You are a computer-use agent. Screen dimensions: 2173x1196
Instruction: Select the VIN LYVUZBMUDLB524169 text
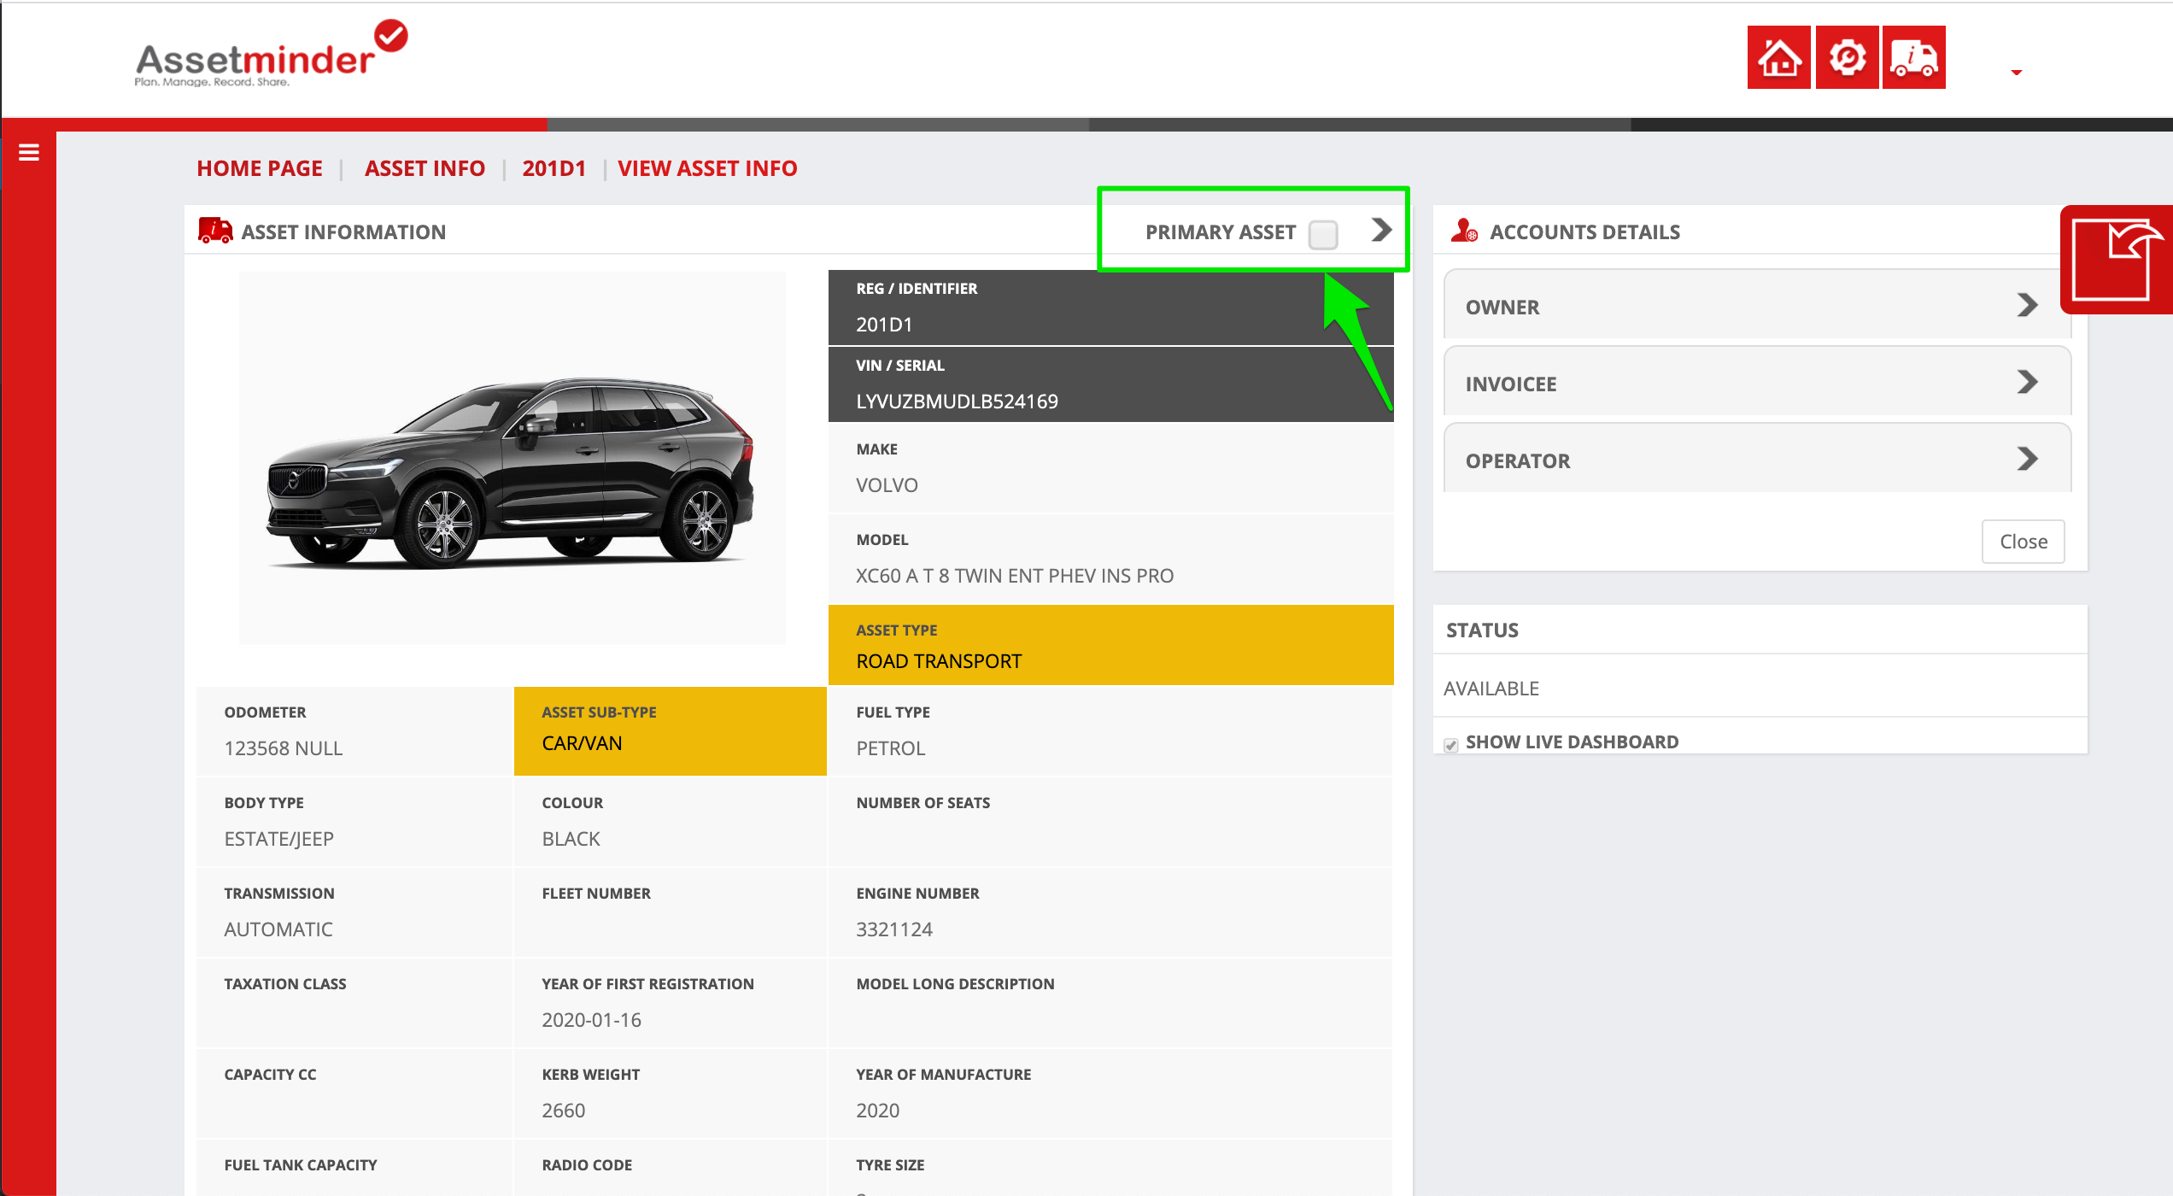[x=957, y=402]
